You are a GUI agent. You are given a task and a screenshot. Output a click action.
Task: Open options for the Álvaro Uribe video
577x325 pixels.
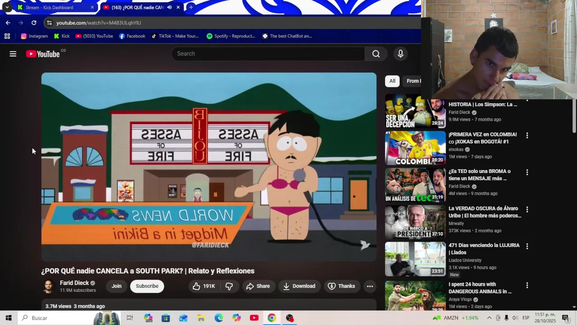pos(527,209)
